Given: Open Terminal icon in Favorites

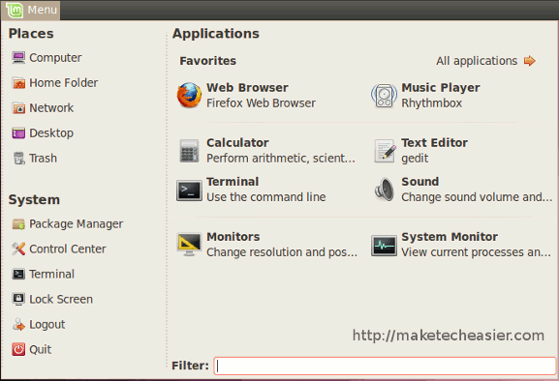Looking at the screenshot, I should (x=189, y=190).
